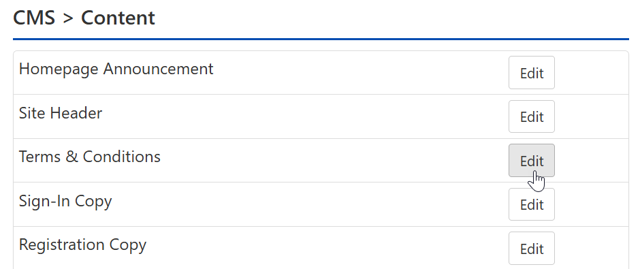This screenshot has height=269, width=640.
Task: Click the Content breadcrumb heading
Action: coord(118,18)
